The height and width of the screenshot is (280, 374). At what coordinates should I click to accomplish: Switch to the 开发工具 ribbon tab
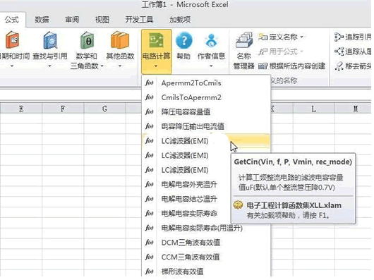[139, 20]
